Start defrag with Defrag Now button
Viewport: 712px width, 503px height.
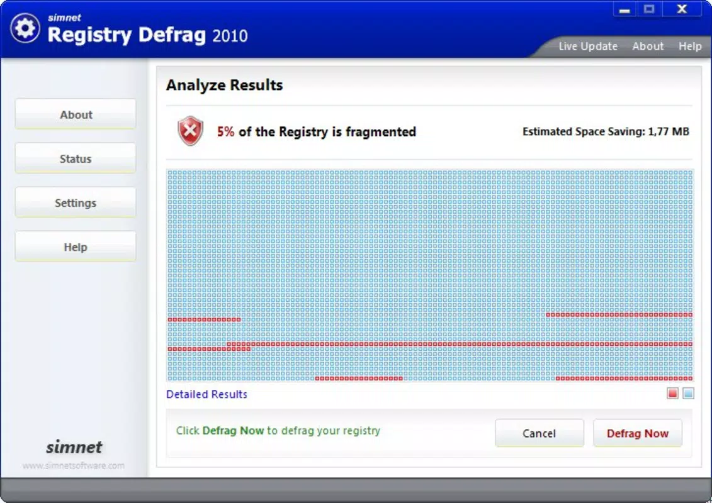(x=638, y=433)
